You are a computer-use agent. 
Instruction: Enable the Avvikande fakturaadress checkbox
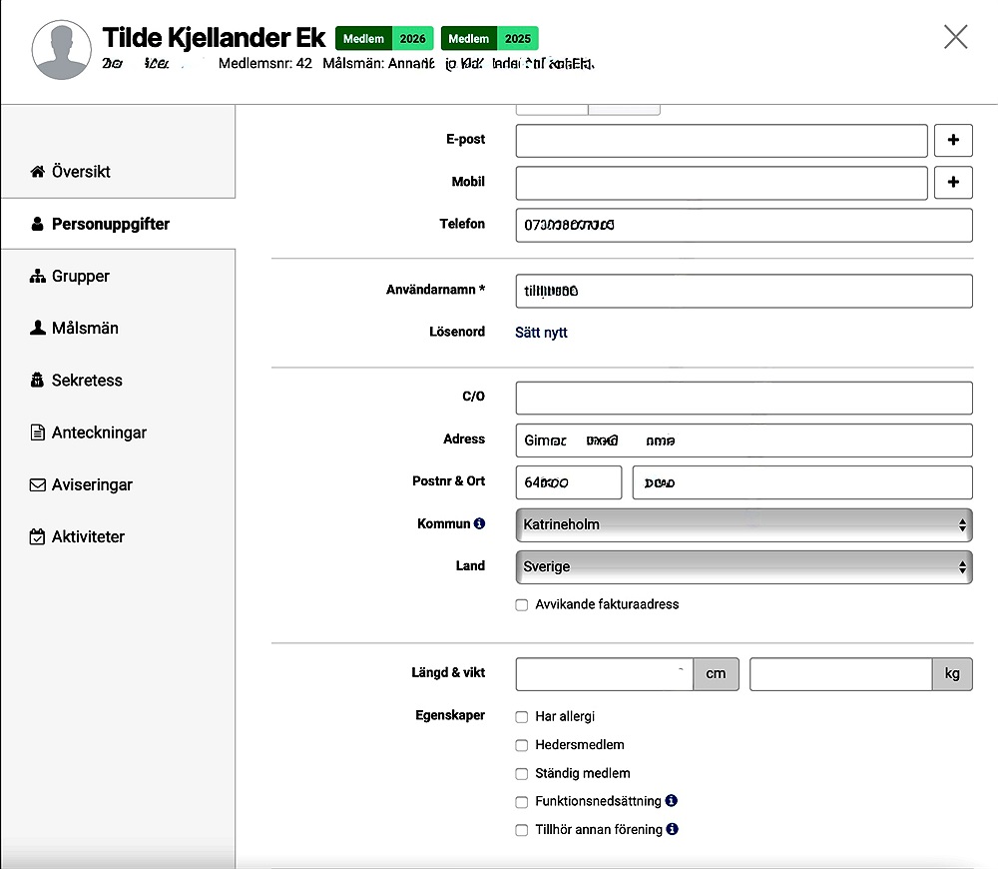coord(522,604)
